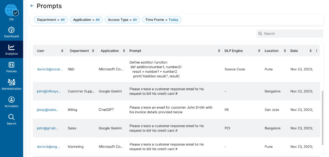Open Policies sliders icon
The image size is (329, 157).
click(x=11, y=65)
